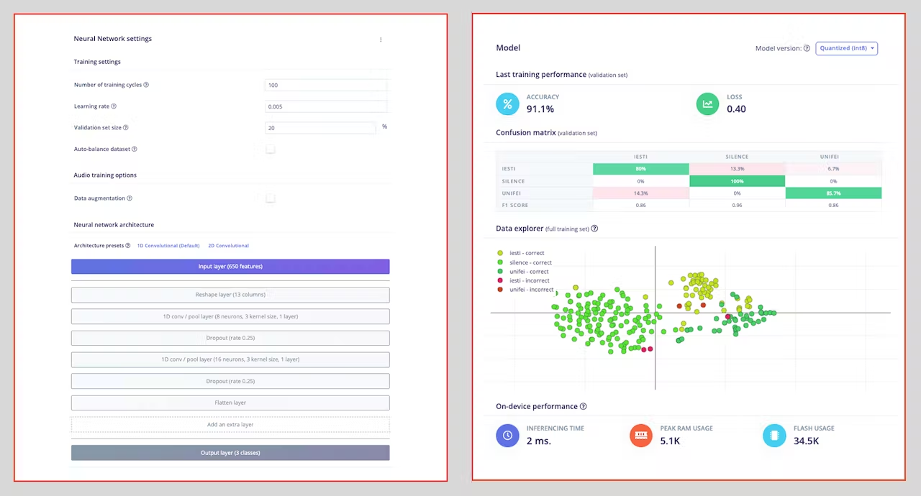Open the 8 neurons 1D conv/pool layer
The image size is (921, 496).
pos(230,316)
